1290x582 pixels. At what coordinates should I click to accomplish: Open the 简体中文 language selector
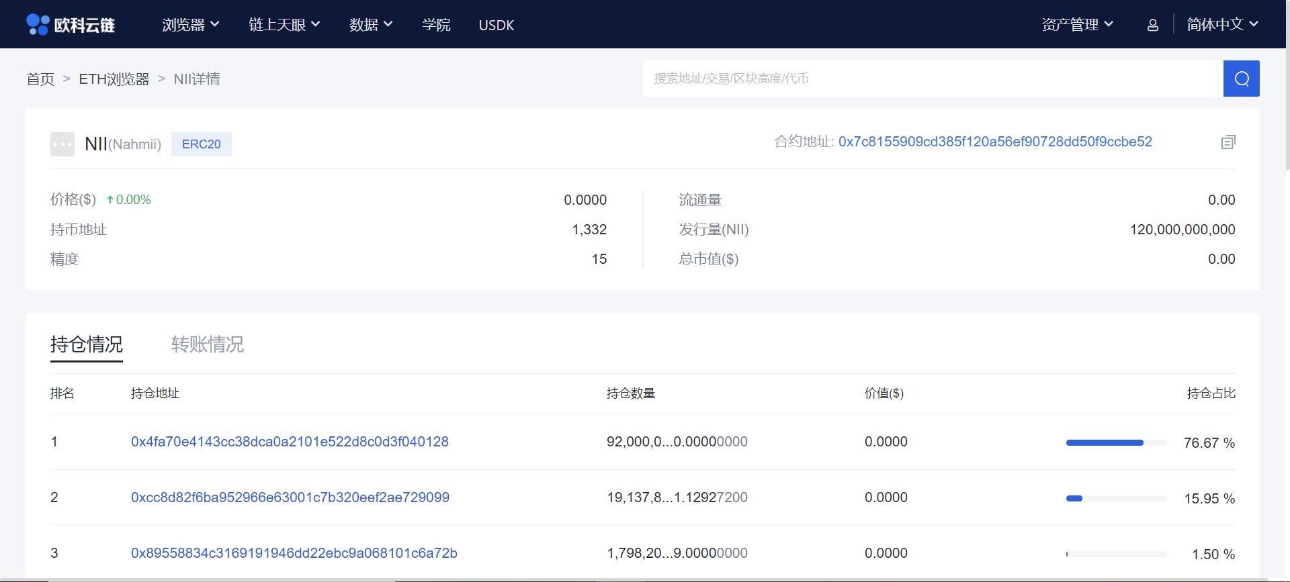click(x=1222, y=25)
